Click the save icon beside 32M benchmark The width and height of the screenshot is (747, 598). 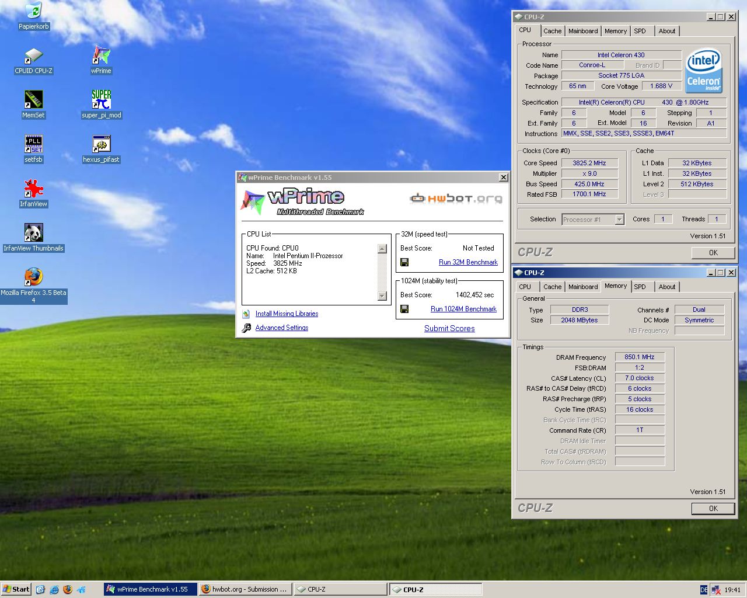404,262
